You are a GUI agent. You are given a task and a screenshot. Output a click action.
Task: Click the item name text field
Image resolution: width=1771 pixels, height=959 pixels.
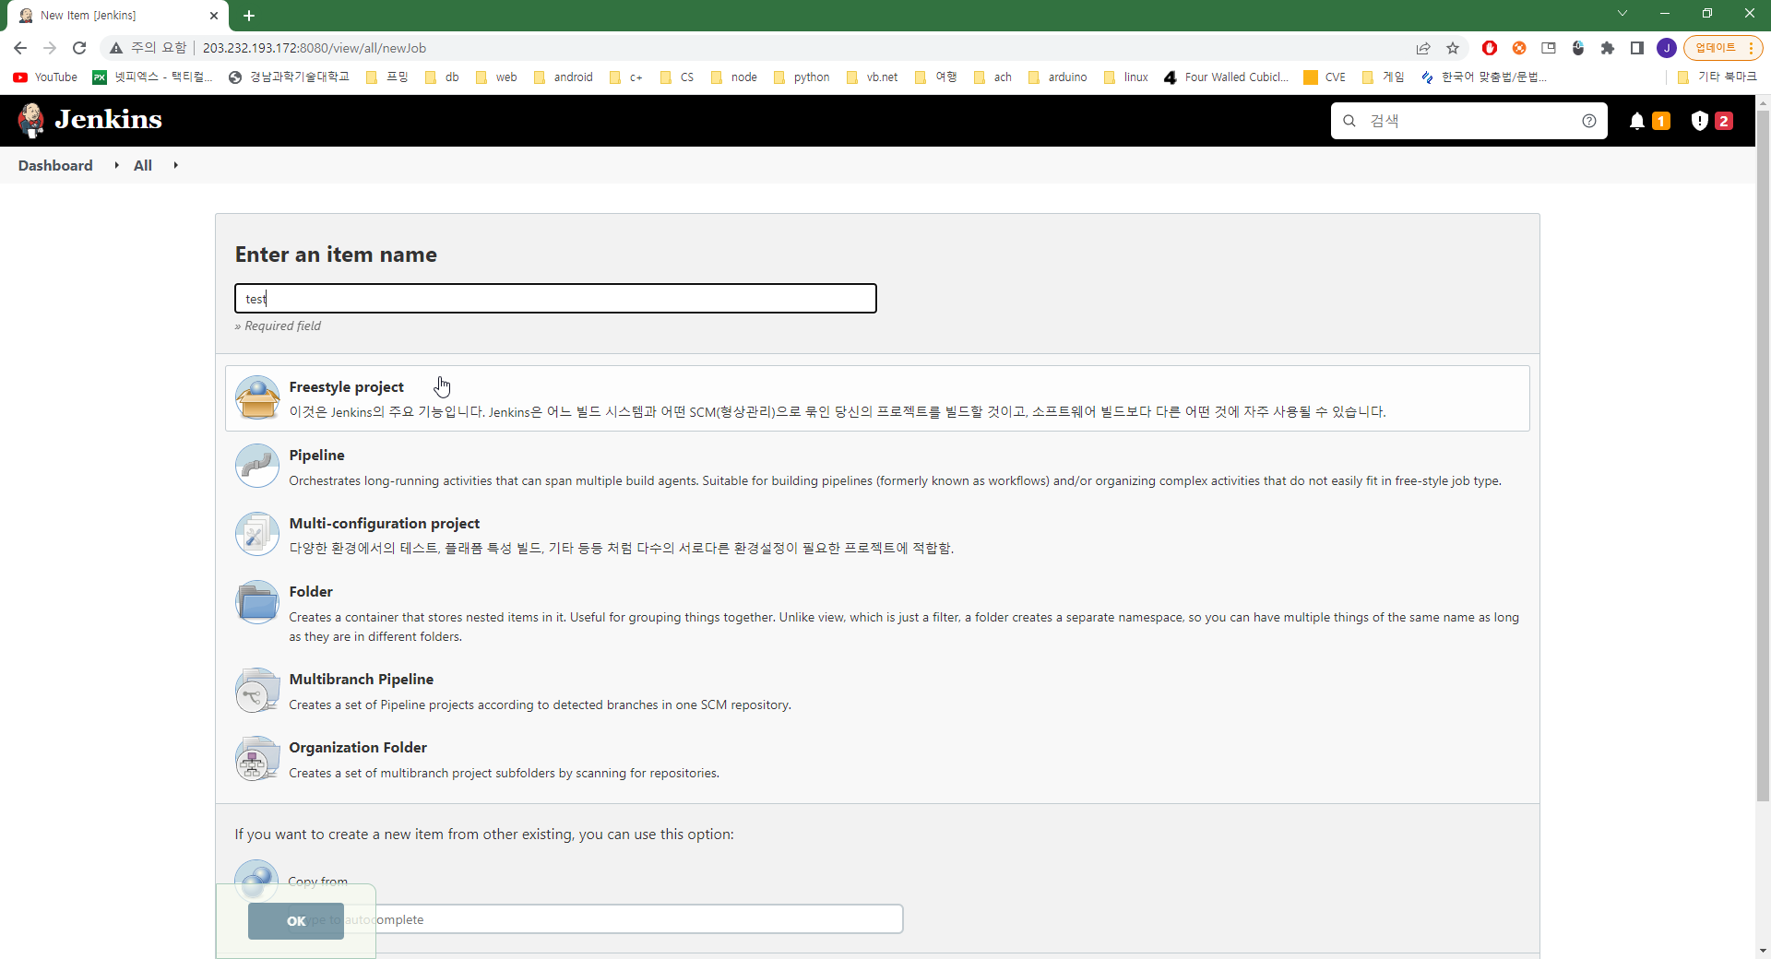pyautogui.click(x=555, y=299)
